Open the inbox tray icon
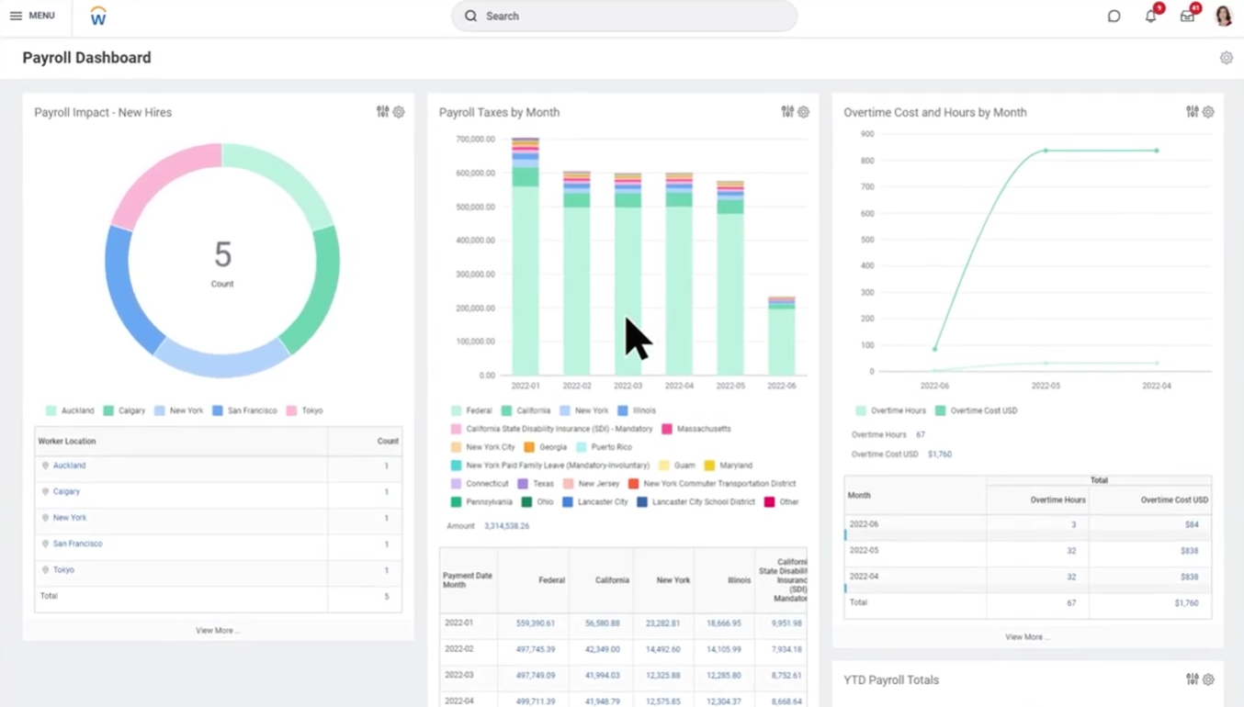This screenshot has height=707, width=1244. pyautogui.click(x=1187, y=16)
